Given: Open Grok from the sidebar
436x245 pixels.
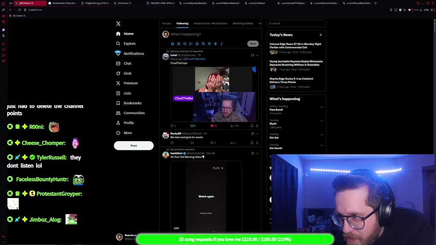Looking at the screenshot, I should tap(124, 73).
